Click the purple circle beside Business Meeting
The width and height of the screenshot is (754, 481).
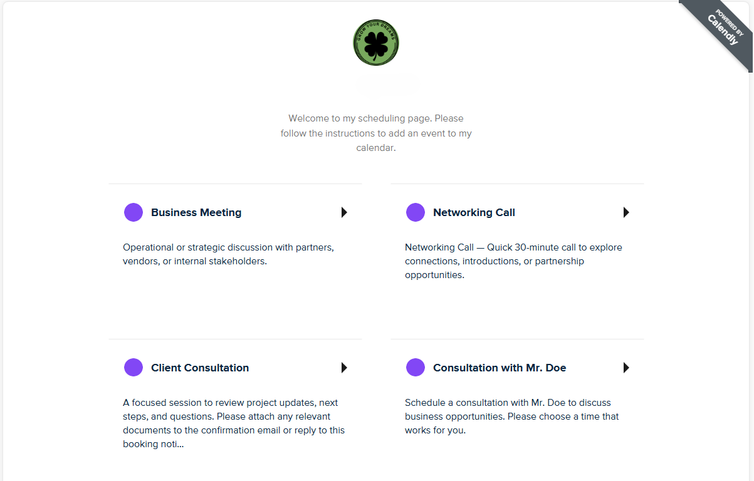pyautogui.click(x=134, y=212)
